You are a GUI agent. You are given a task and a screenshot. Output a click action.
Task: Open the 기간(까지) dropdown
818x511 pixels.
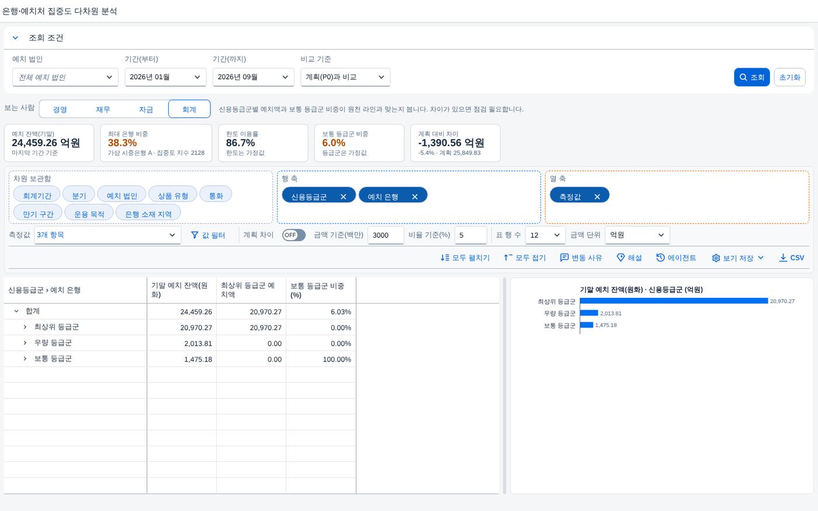click(x=253, y=77)
